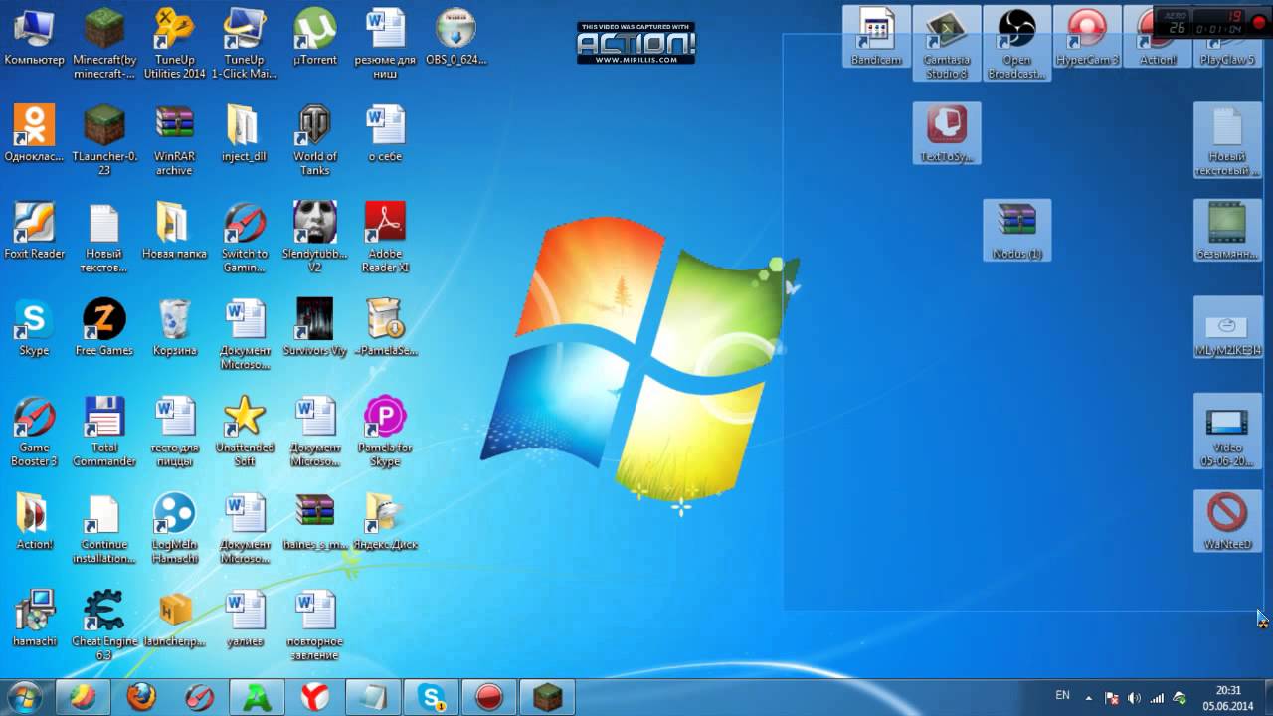Select the резюме для ниш Word document

(x=385, y=43)
